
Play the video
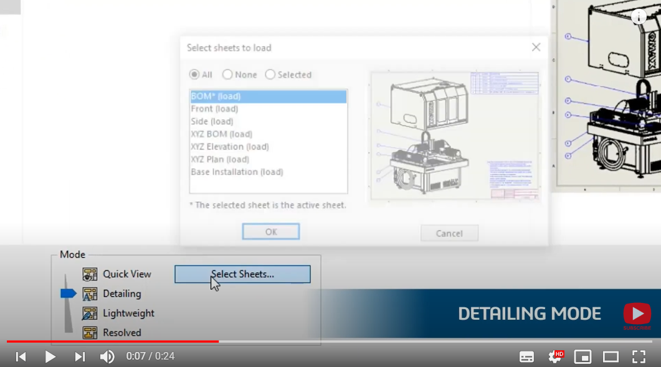click(x=50, y=356)
